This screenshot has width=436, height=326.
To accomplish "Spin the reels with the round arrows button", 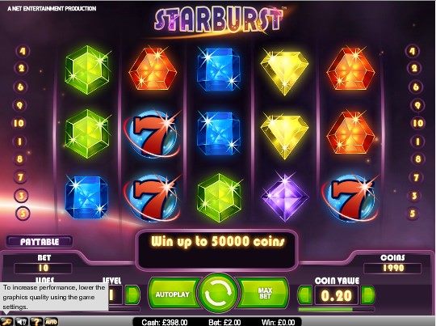I will pyautogui.click(x=218, y=294).
